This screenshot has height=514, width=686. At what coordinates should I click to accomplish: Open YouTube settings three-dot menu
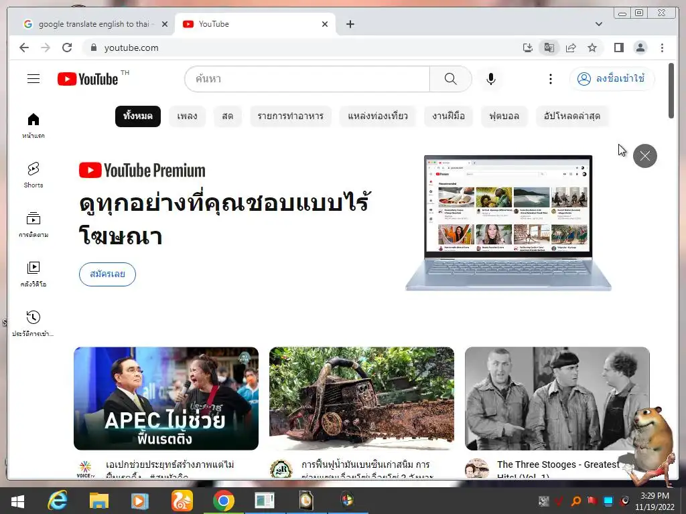(x=551, y=79)
